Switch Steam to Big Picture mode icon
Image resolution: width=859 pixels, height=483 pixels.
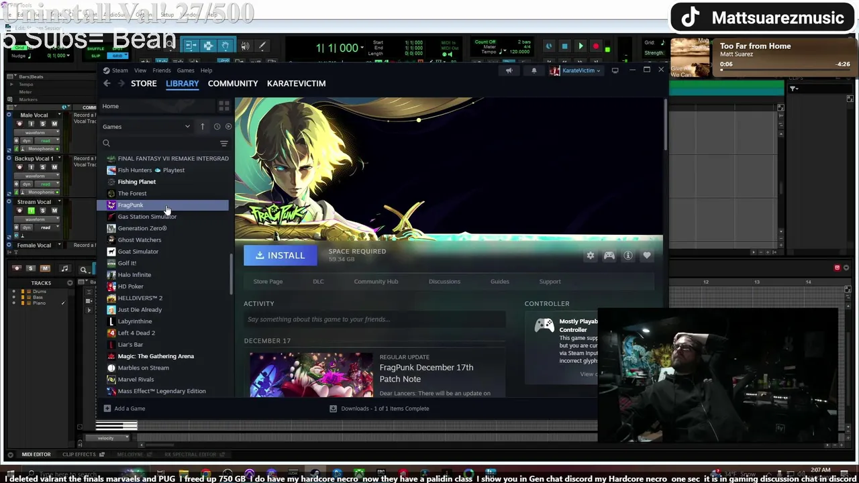(x=615, y=70)
